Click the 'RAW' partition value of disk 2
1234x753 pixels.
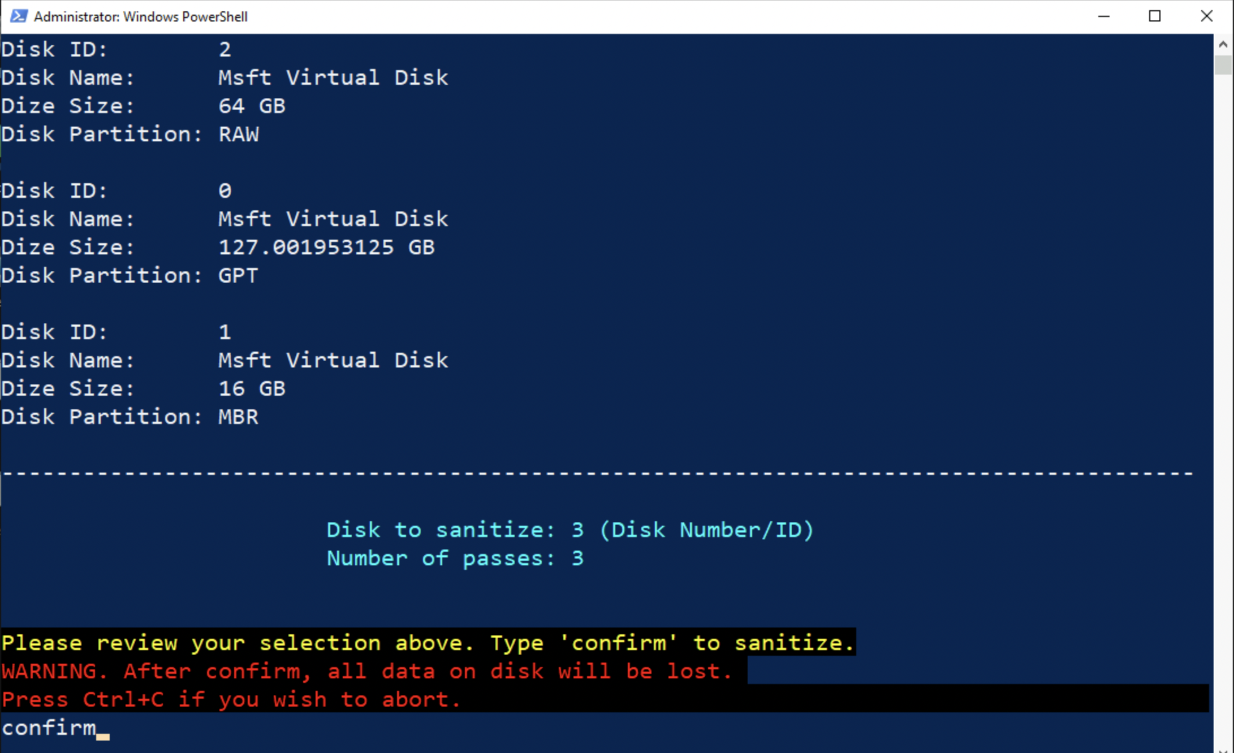239,134
